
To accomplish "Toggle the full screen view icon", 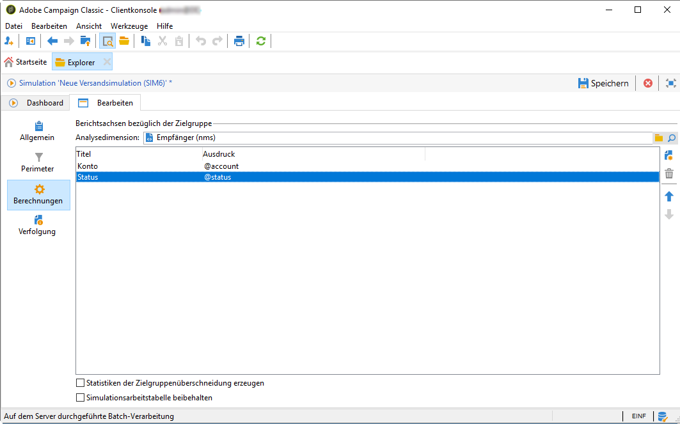I will (670, 82).
